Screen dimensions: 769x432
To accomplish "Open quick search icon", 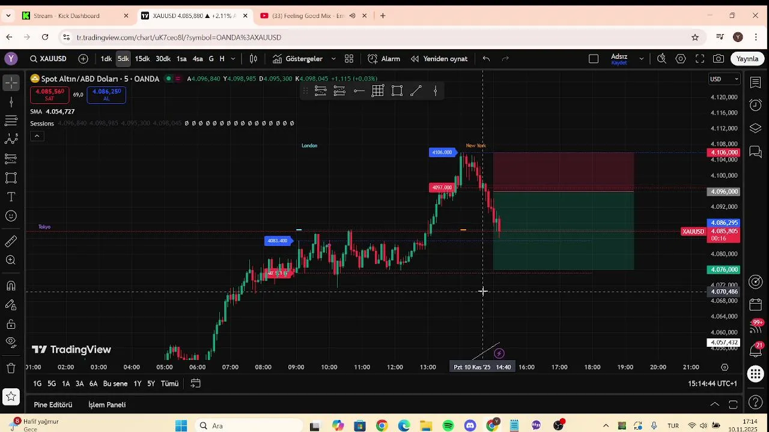I will pyautogui.click(x=661, y=59).
